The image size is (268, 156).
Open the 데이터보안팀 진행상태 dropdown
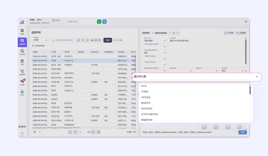pyautogui.click(x=155, y=46)
